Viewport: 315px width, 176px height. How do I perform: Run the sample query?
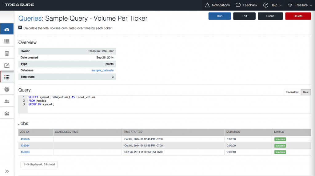219,16
